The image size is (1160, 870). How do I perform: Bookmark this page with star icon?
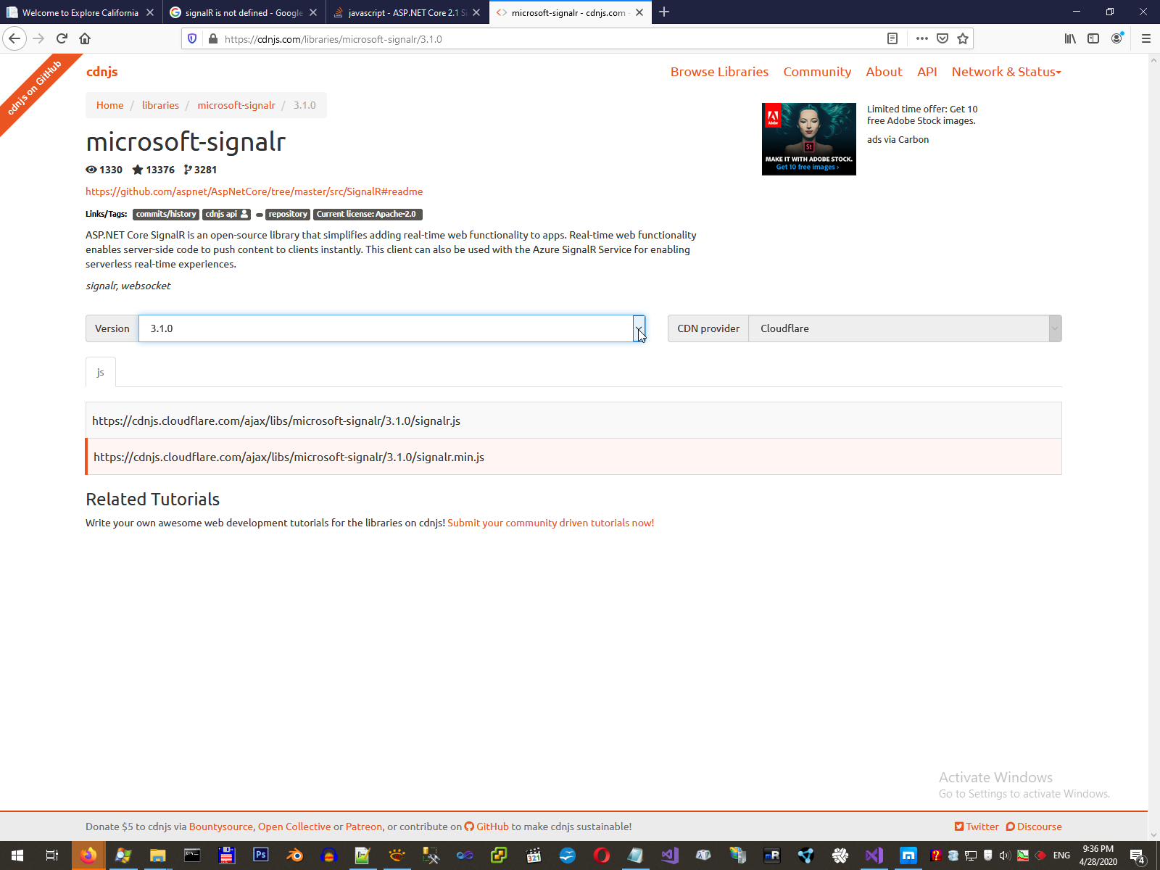coord(962,38)
